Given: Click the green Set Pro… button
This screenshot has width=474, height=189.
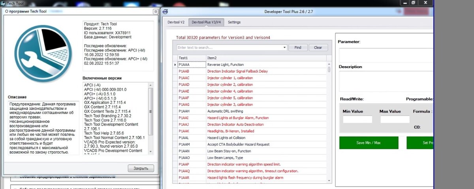Looking at the screenshot, I should point(420,143).
